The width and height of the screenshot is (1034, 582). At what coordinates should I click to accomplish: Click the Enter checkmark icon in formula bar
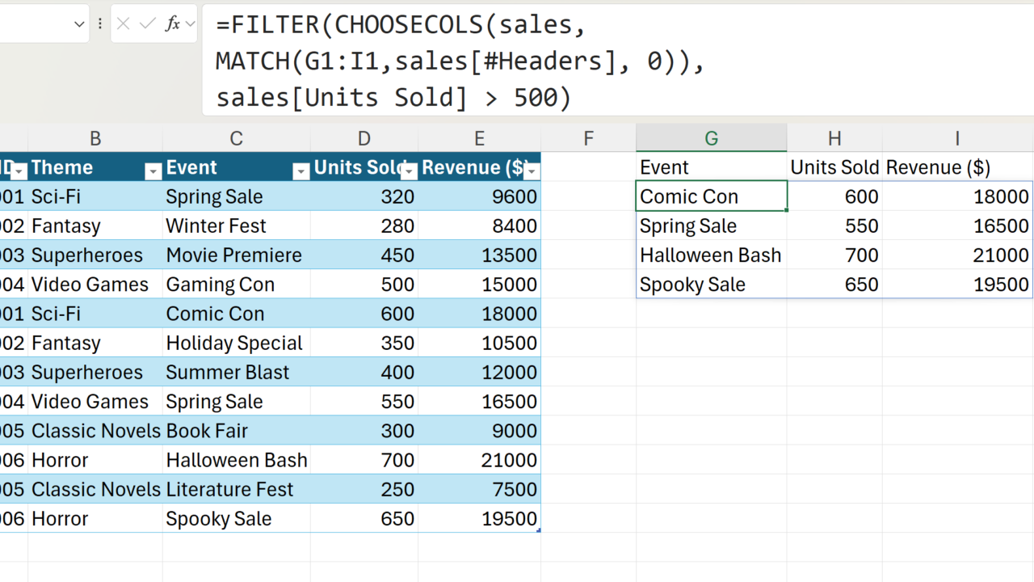click(x=147, y=24)
